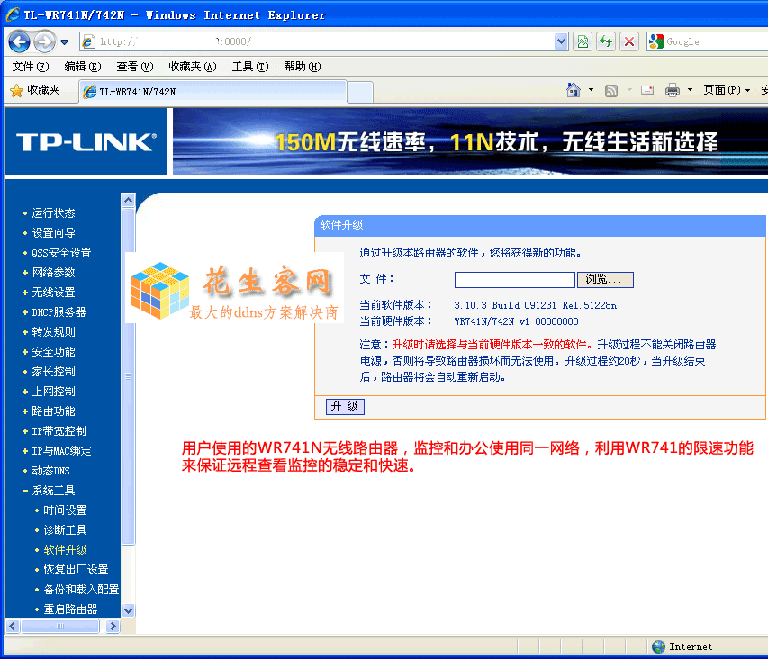Open 家长控制 in the sidebar
Screen dimensions: 768x659
coord(53,372)
